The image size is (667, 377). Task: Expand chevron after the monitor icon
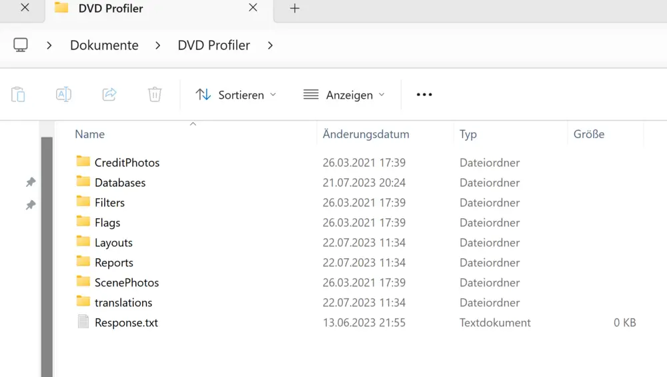(x=49, y=45)
